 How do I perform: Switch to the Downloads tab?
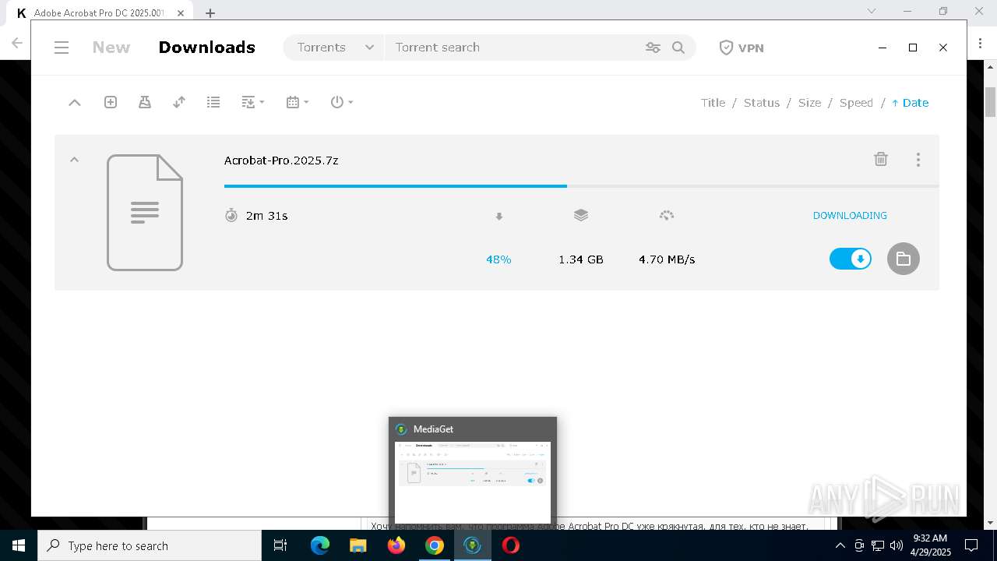tap(207, 48)
